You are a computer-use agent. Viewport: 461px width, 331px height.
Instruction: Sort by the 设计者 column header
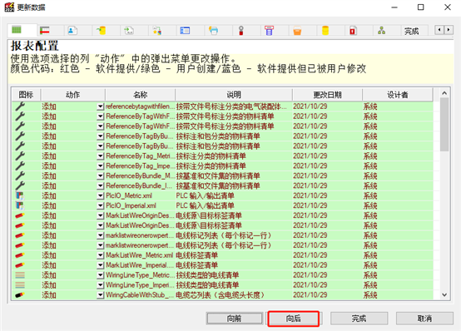coord(397,95)
